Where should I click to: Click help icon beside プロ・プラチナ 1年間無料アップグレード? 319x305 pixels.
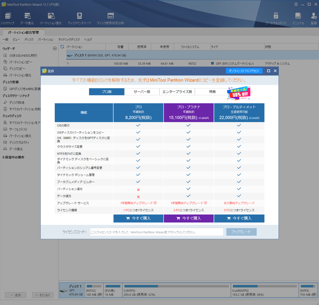(205, 203)
